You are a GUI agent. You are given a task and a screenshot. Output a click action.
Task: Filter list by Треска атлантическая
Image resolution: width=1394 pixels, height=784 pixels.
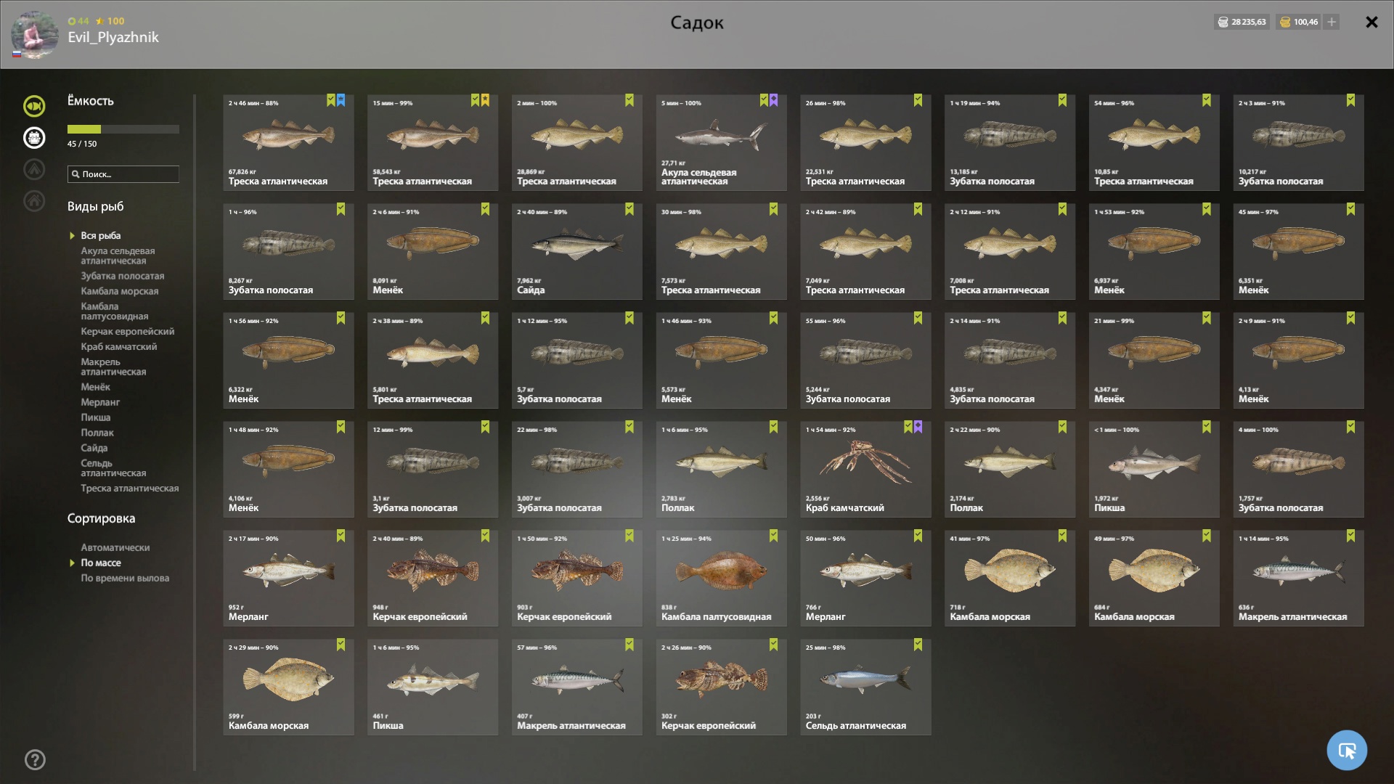pyautogui.click(x=130, y=488)
